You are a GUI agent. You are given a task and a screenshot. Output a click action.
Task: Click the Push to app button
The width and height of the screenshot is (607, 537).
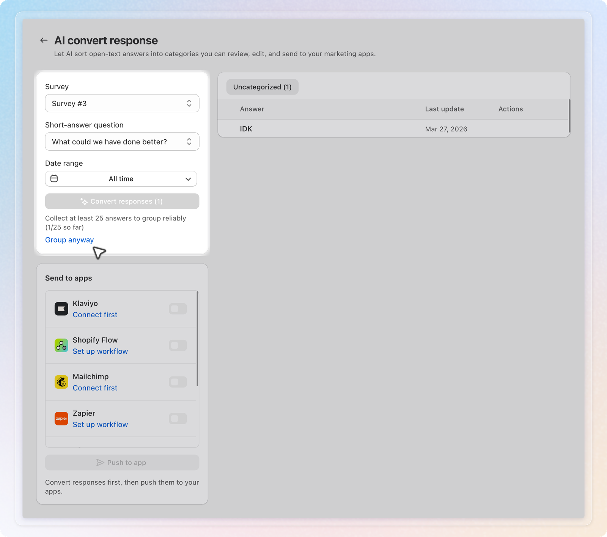point(122,463)
